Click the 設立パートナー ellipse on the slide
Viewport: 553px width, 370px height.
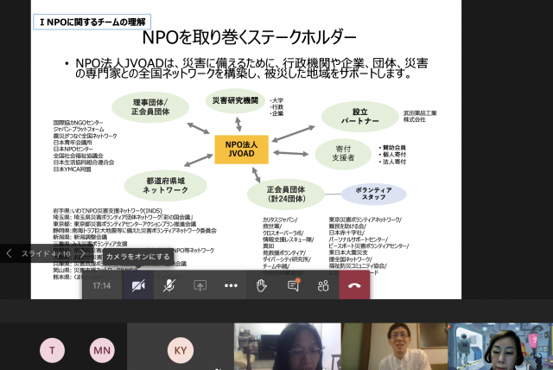pos(359,117)
